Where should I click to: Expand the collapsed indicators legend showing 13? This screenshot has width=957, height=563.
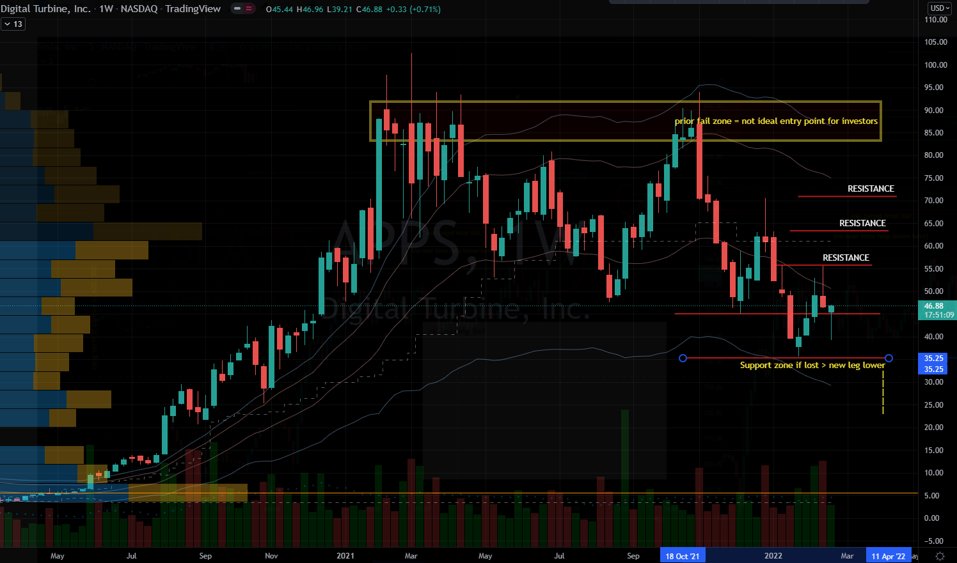click(x=13, y=24)
